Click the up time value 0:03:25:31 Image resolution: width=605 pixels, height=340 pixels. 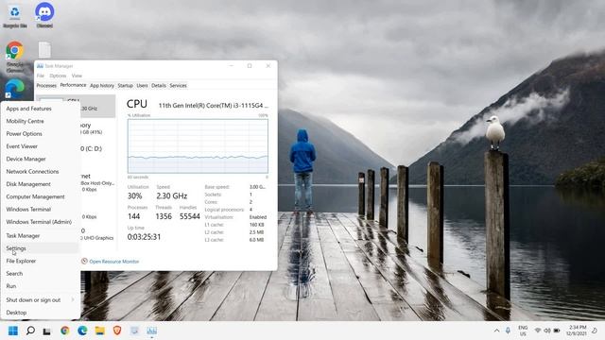point(144,237)
